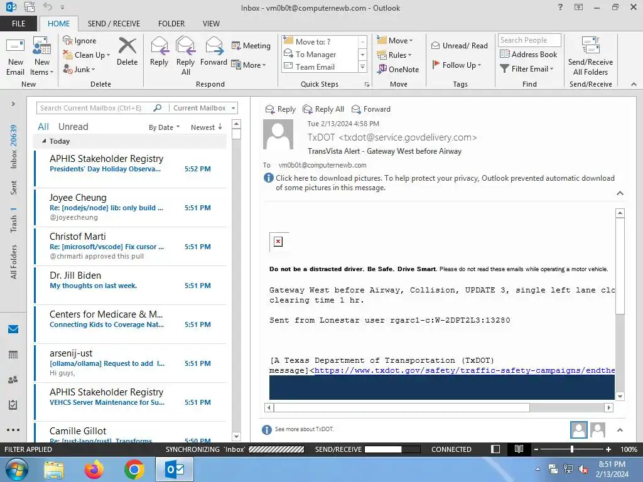Click the Search Current Mailbox field
Viewport: 643px width, 482px height.
(94, 108)
